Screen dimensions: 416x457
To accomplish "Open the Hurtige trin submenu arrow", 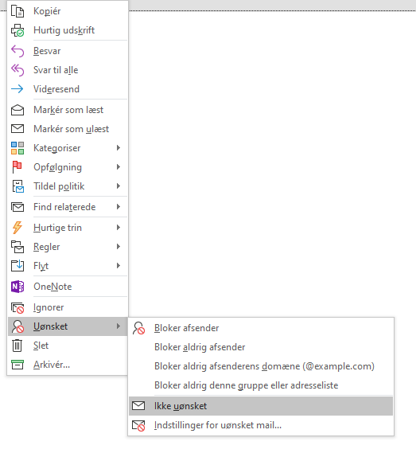I will pyautogui.click(x=119, y=228).
